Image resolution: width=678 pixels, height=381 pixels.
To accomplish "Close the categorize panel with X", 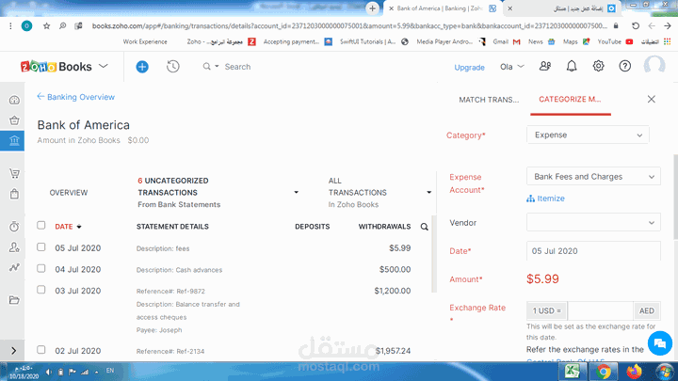I will tap(652, 100).
